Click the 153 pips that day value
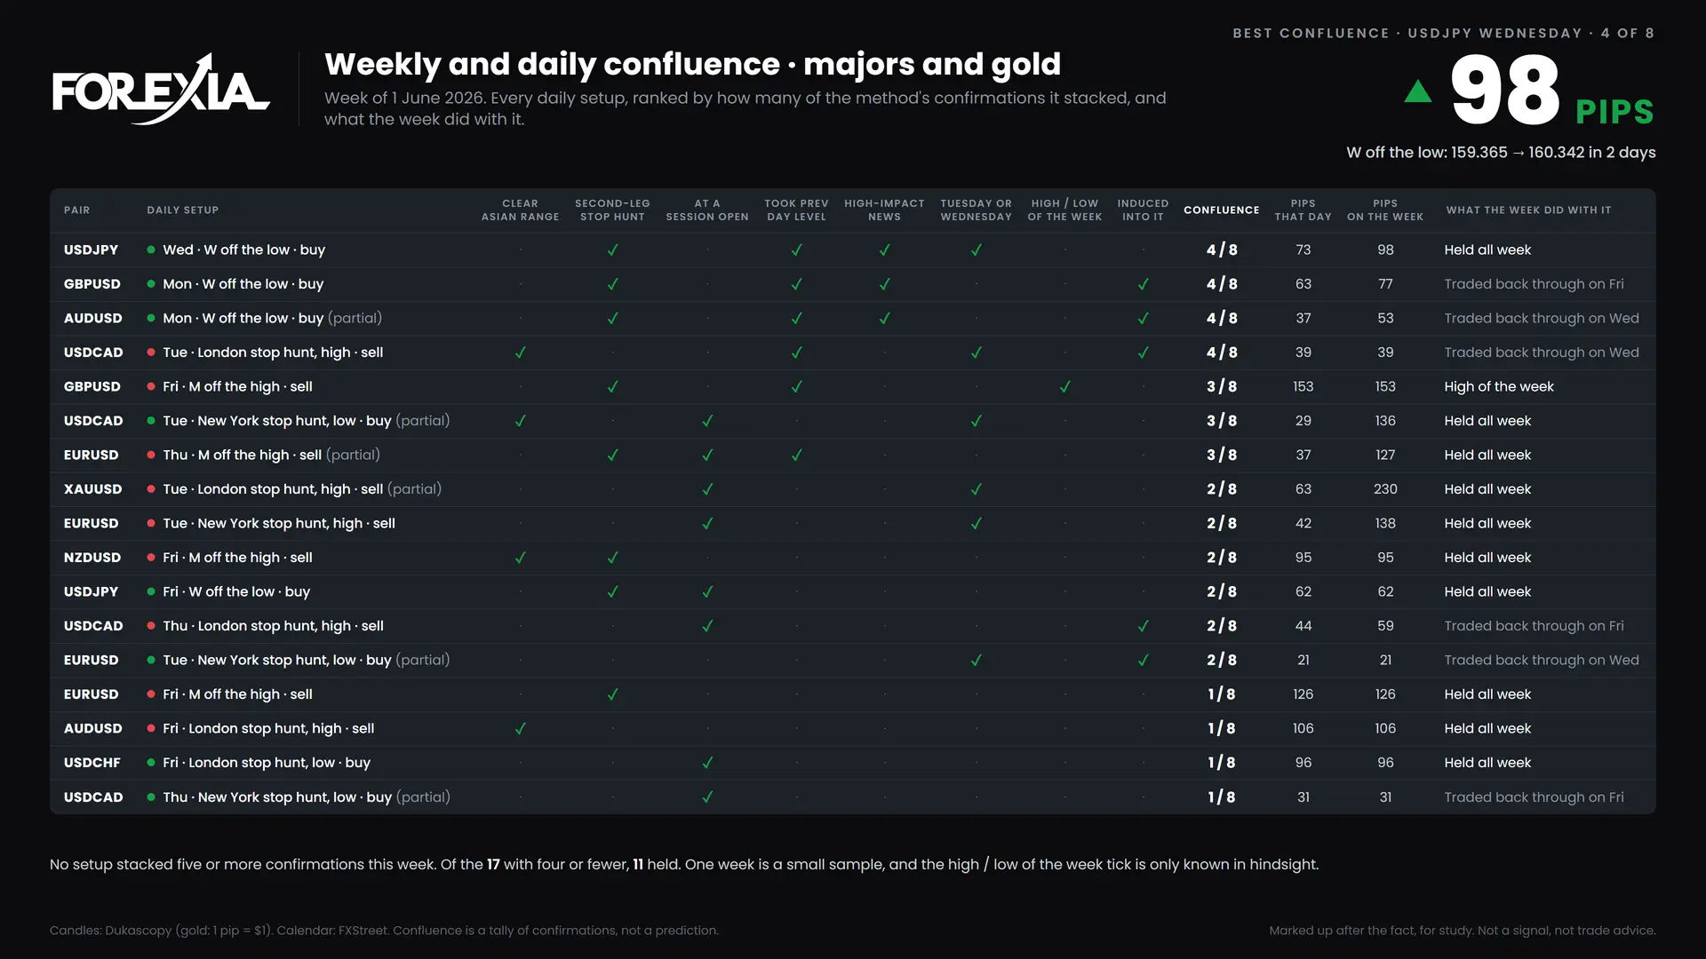 (x=1303, y=386)
